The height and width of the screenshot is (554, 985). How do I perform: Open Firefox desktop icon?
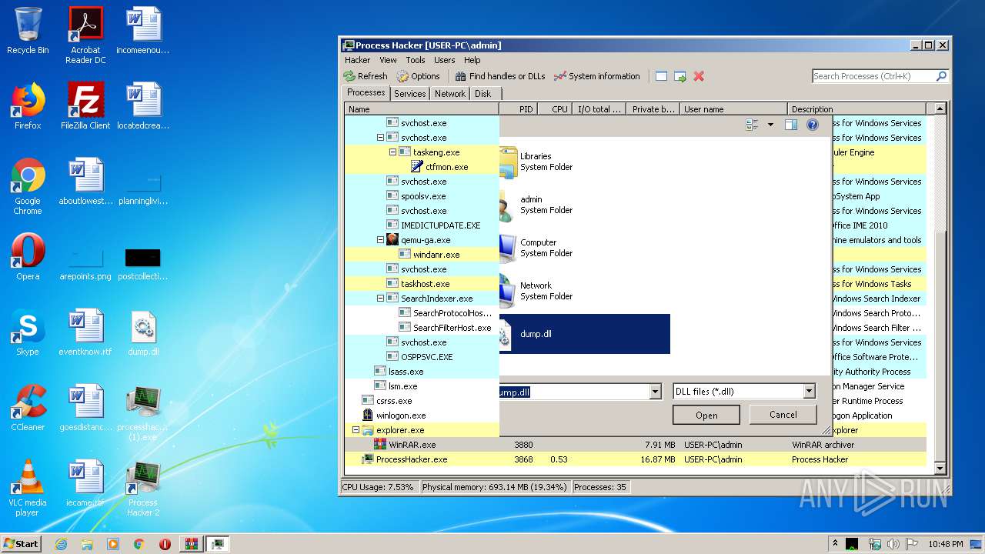tap(28, 106)
